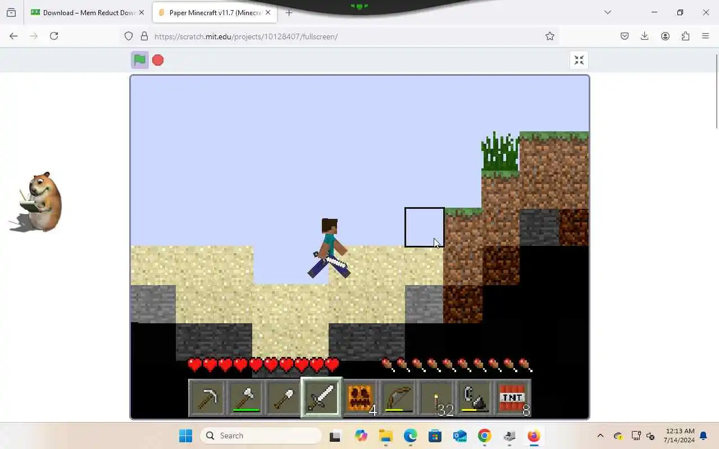
Task: Open muted volume control in tray
Action: [x=650, y=436]
